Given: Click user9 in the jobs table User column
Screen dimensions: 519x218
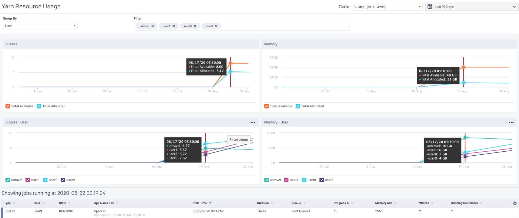Looking at the screenshot, I should 38,211.
